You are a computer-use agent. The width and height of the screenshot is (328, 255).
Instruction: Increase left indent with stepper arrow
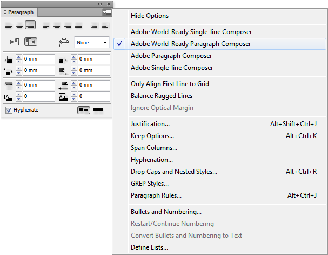coord(19,57)
